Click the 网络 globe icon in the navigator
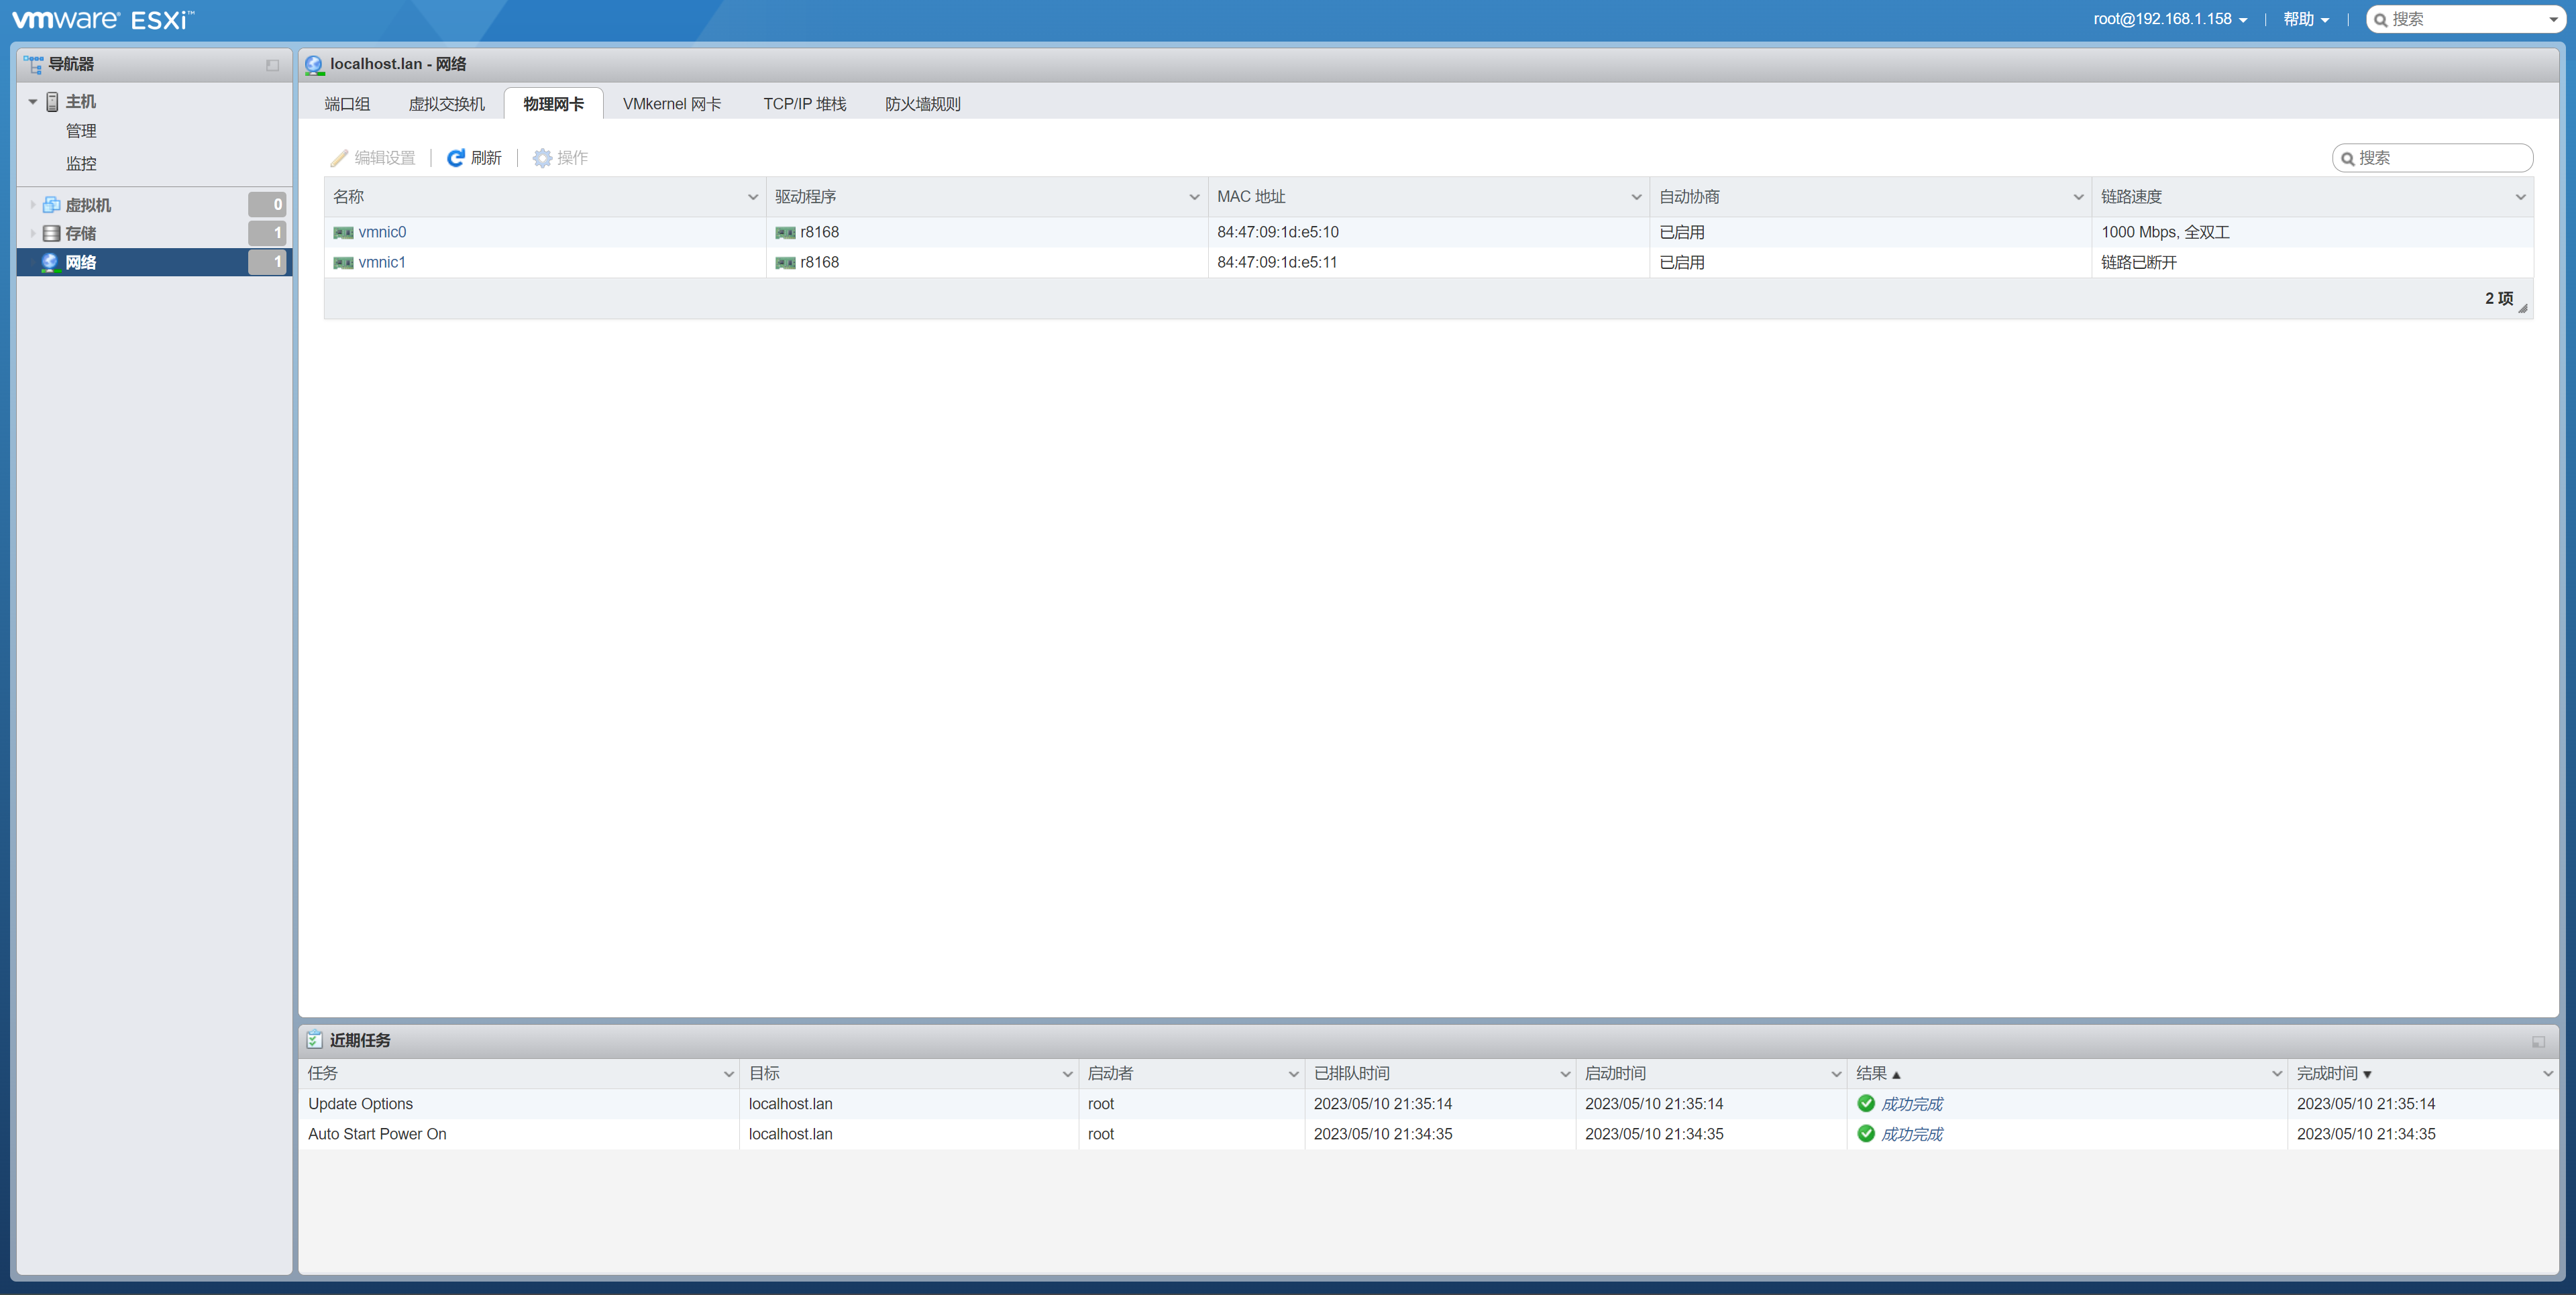2576x1295 pixels. pos(49,262)
